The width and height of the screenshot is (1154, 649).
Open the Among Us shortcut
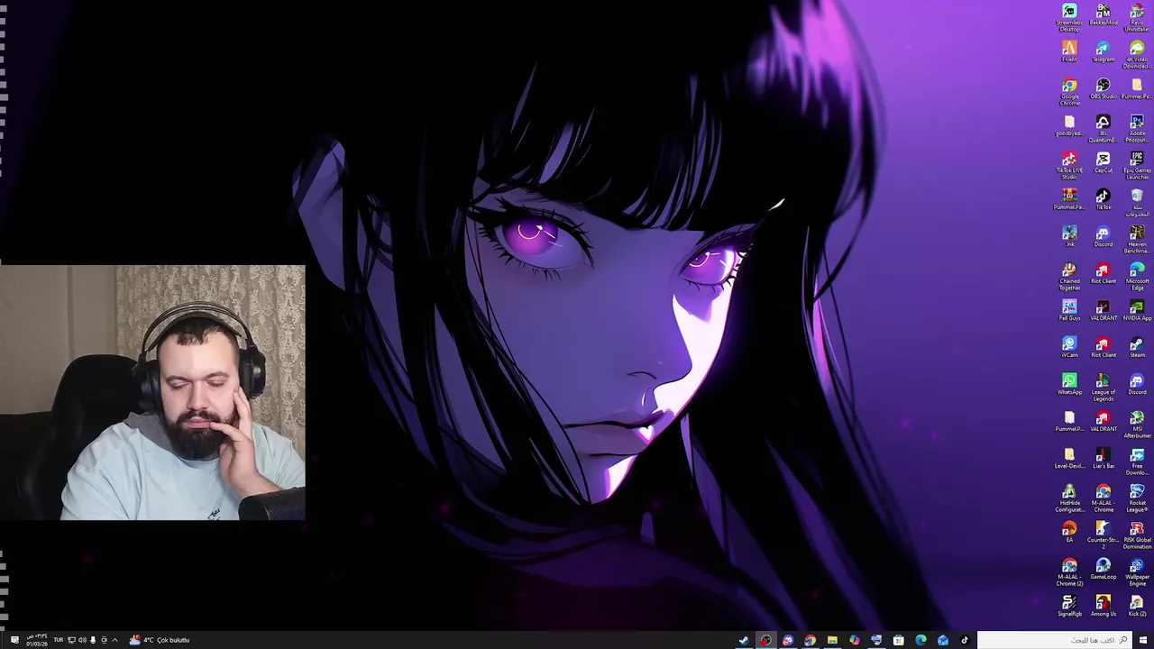click(1103, 606)
